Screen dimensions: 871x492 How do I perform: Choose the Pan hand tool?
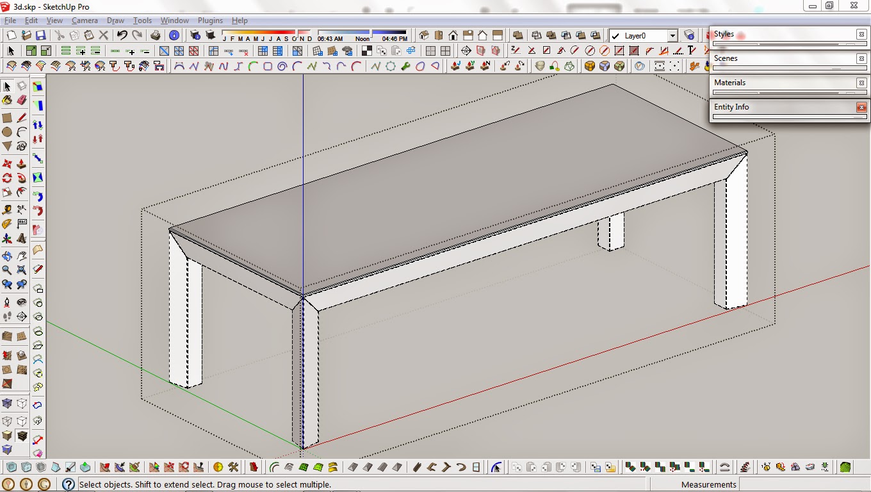[x=22, y=256]
